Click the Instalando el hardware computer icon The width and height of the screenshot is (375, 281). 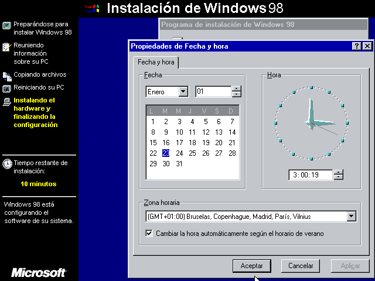[6, 102]
